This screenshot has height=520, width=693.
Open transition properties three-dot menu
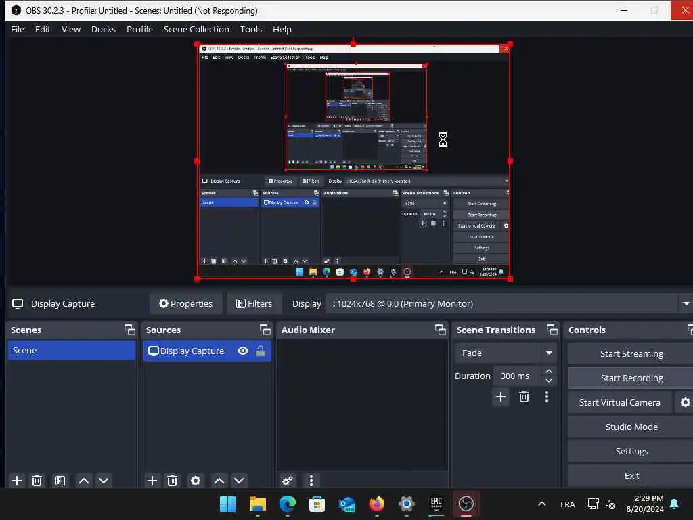(547, 397)
